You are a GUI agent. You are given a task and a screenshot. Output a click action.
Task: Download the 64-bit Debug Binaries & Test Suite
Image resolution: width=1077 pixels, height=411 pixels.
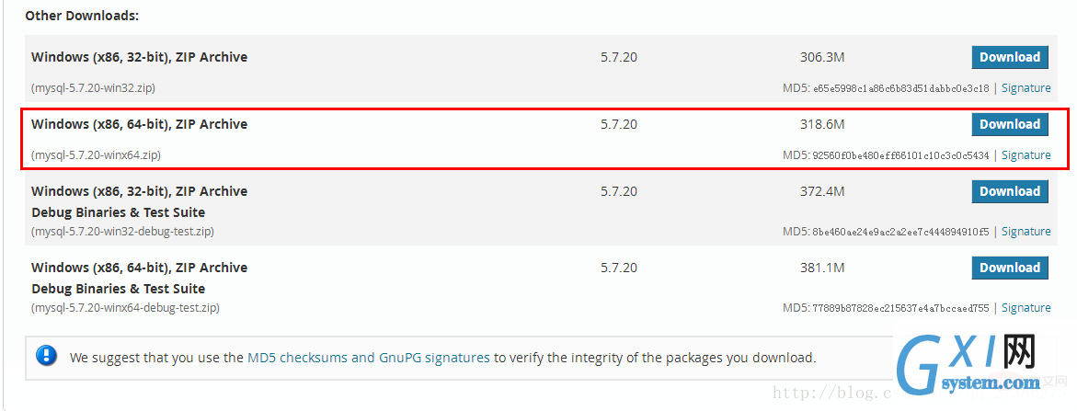pos(1010,268)
